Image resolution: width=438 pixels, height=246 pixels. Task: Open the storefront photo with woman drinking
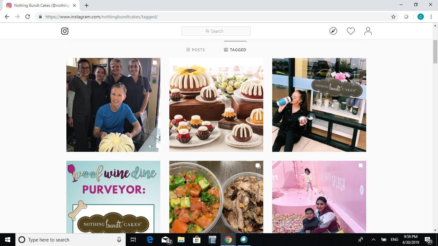[319, 105]
